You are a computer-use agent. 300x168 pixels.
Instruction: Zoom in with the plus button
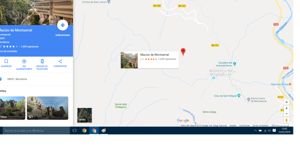287,108
